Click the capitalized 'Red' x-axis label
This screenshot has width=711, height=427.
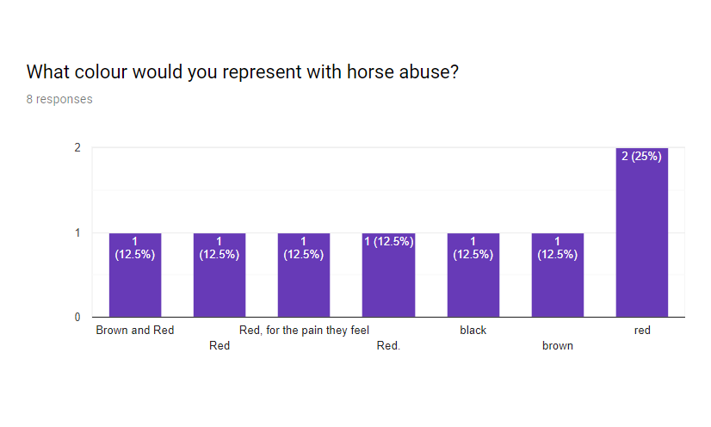point(219,346)
